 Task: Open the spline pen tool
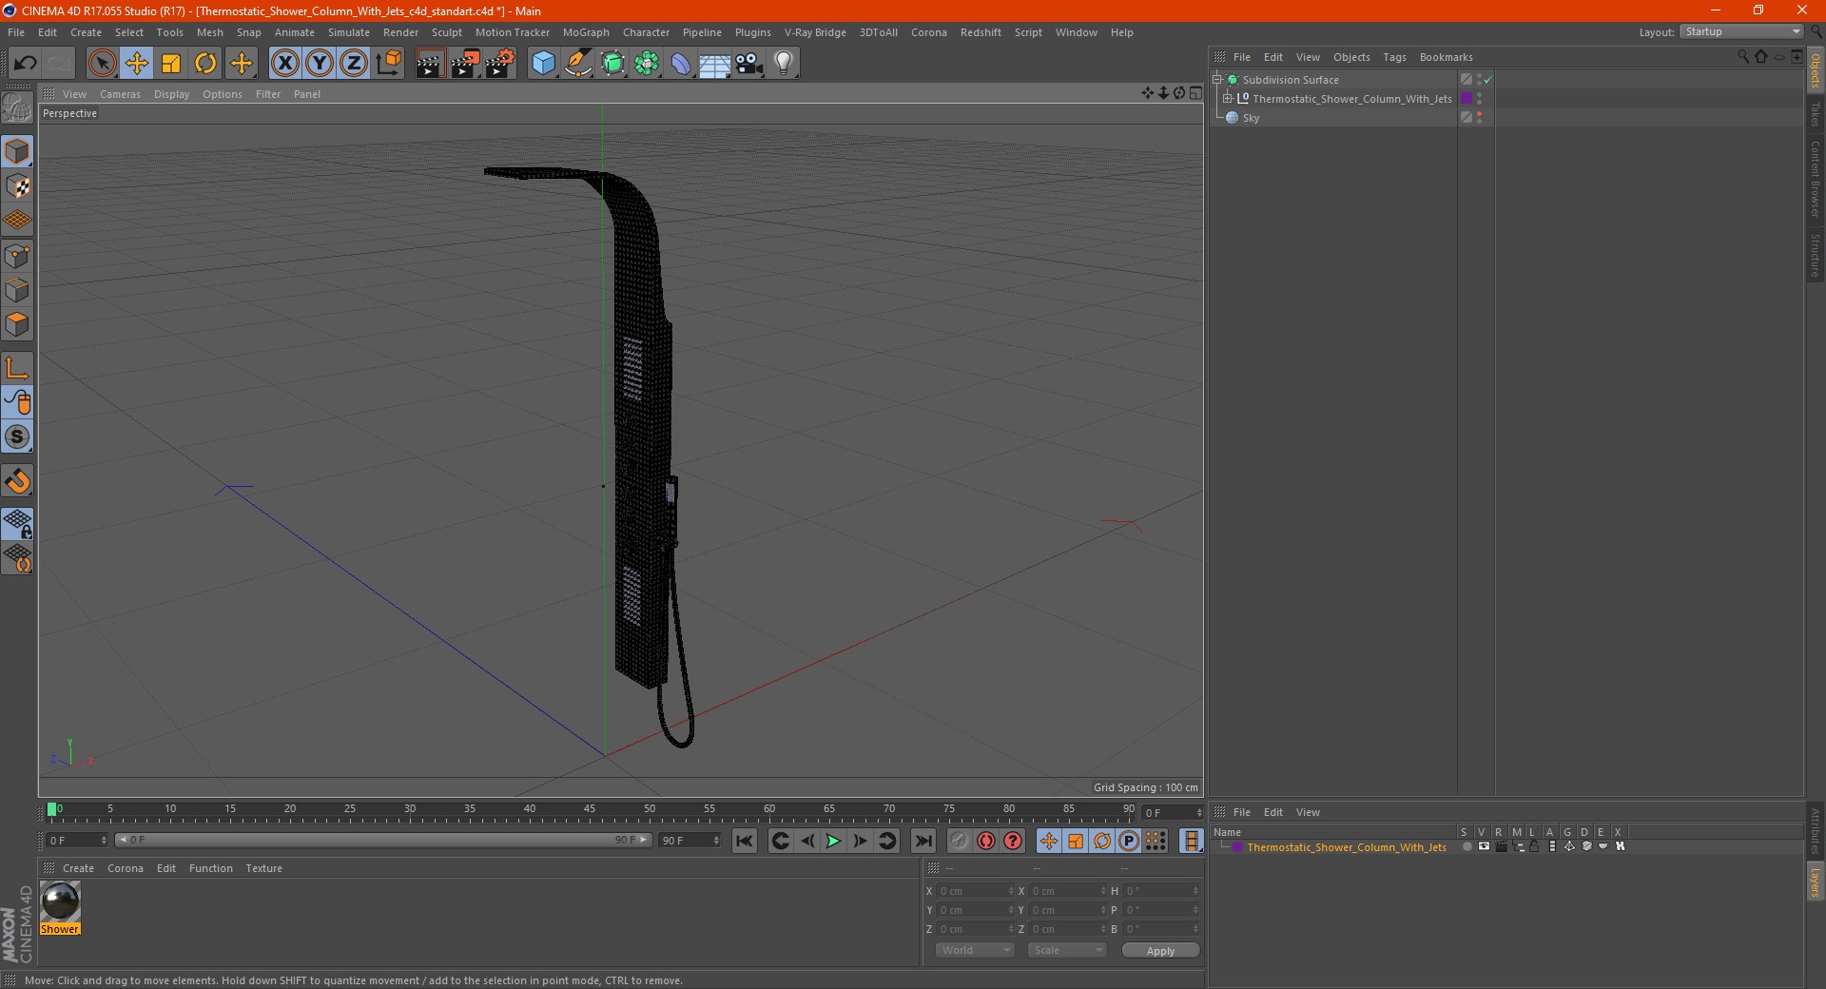[578, 64]
